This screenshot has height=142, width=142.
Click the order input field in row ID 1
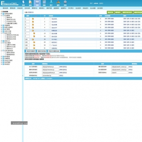click(27, 19)
